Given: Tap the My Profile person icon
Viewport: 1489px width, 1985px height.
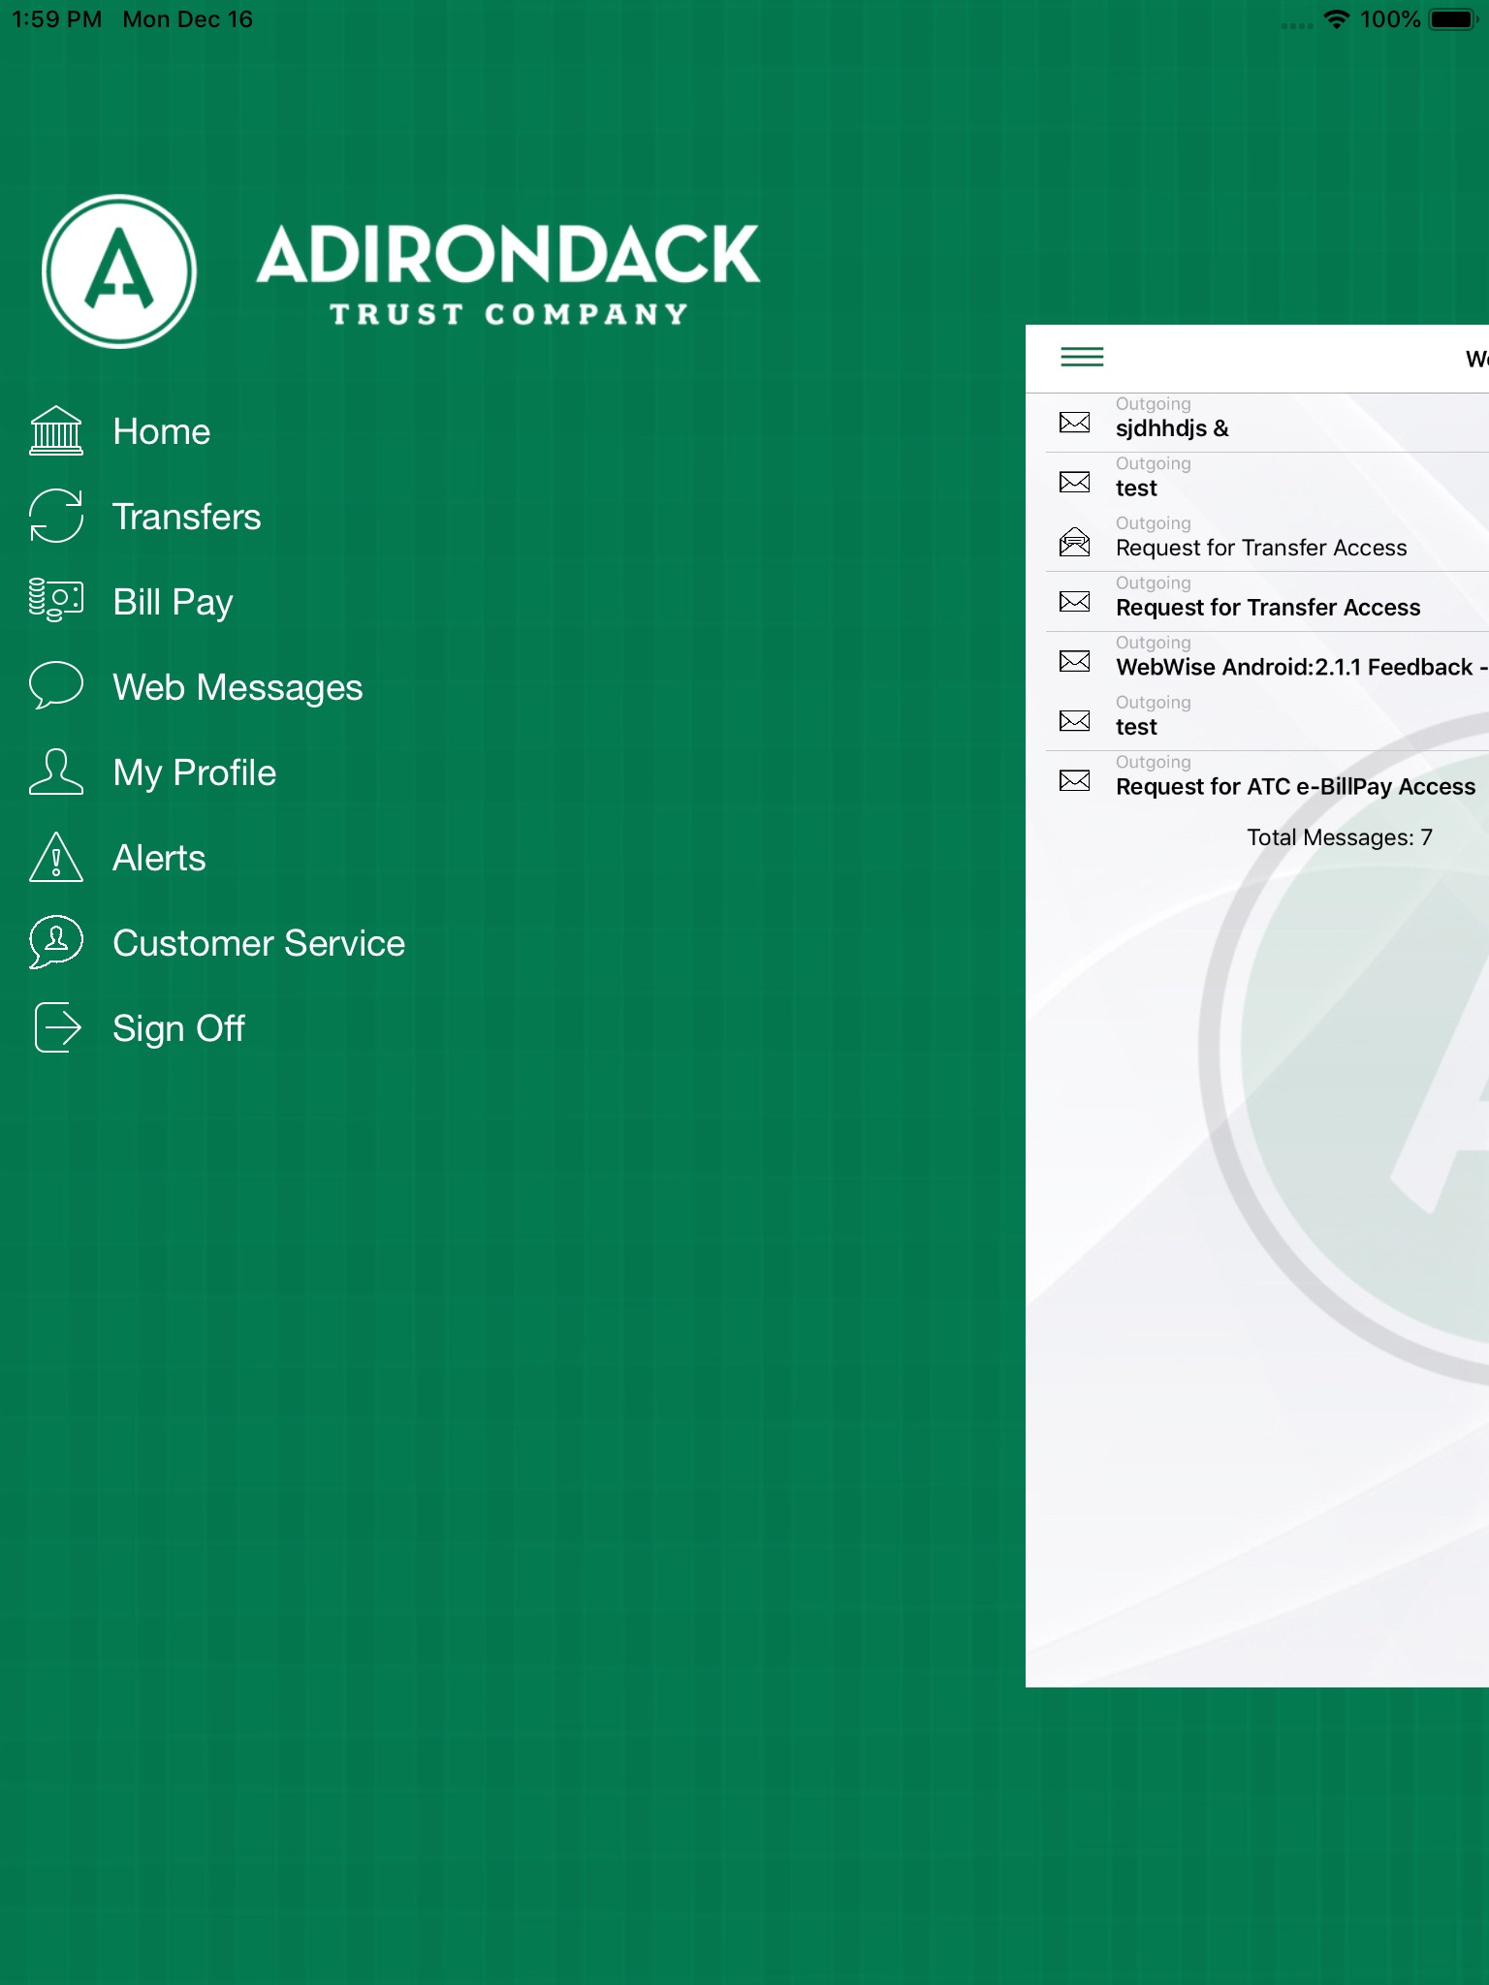Looking at the screenshot, I should pos(56,772).
